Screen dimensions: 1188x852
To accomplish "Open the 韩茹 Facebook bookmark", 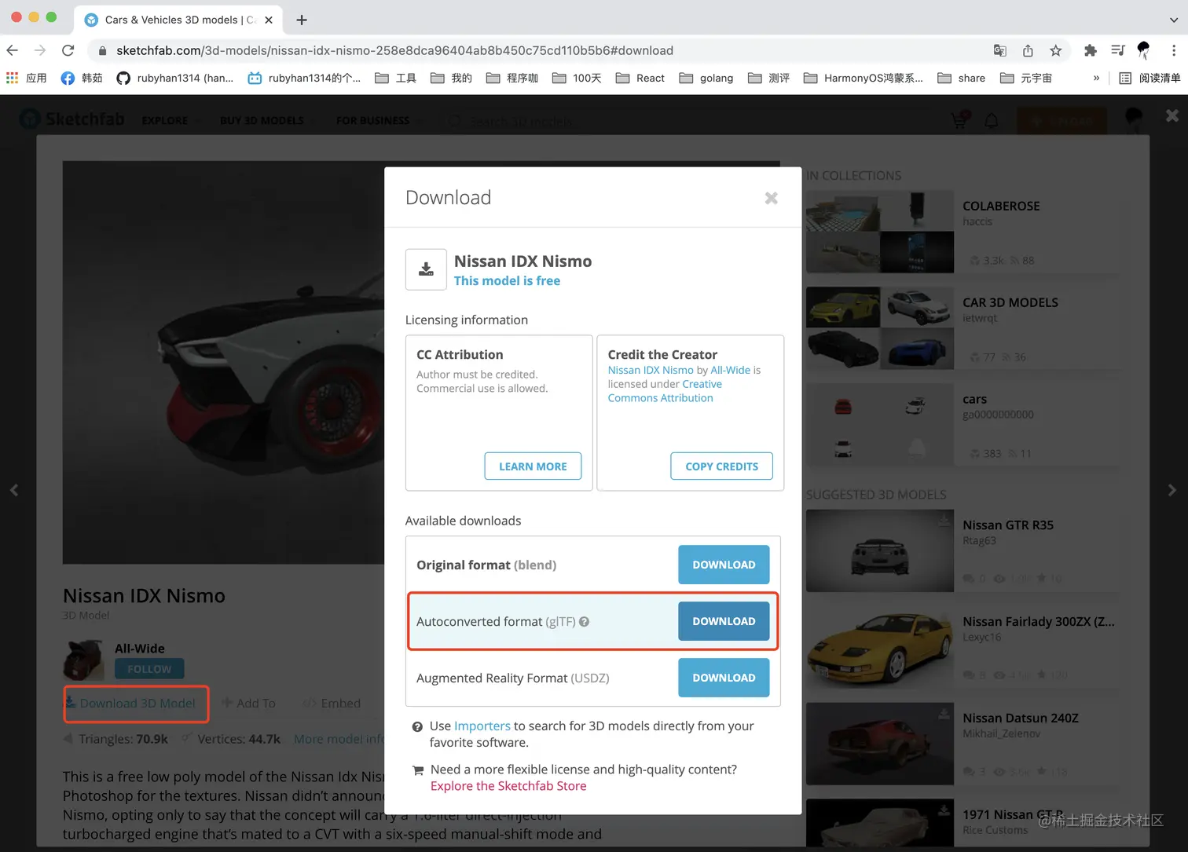I will click(x=82, y=78).
